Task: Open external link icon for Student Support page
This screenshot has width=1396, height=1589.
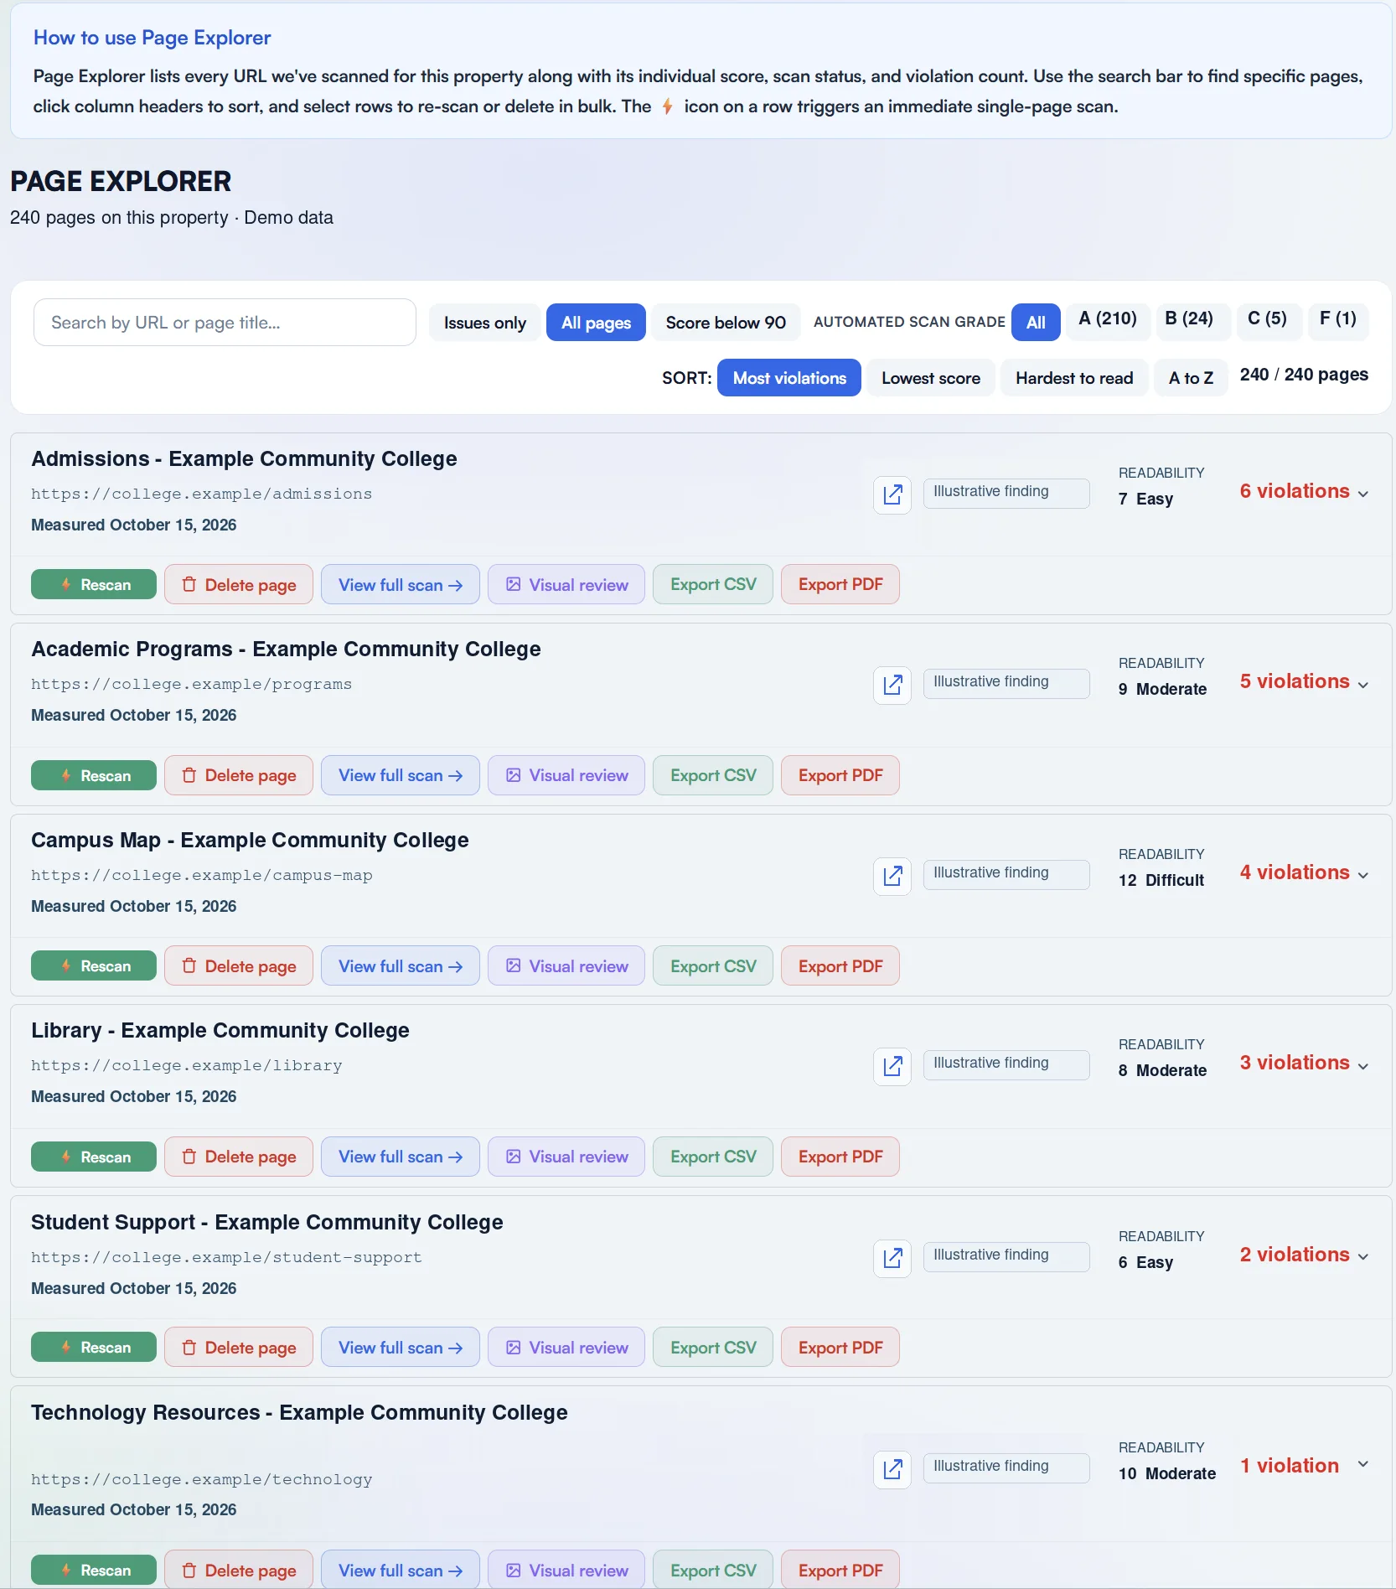Action: [892, 1258]
